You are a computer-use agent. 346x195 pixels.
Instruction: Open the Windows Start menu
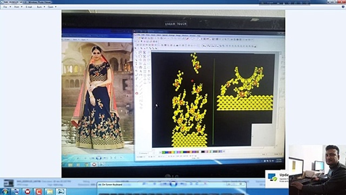[5, 191]
